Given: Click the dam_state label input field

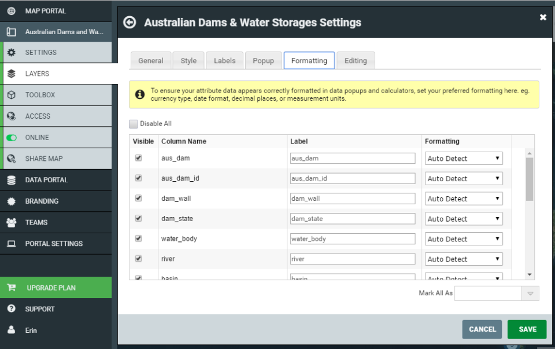Looking at the screenshot, I should (352, 219).
